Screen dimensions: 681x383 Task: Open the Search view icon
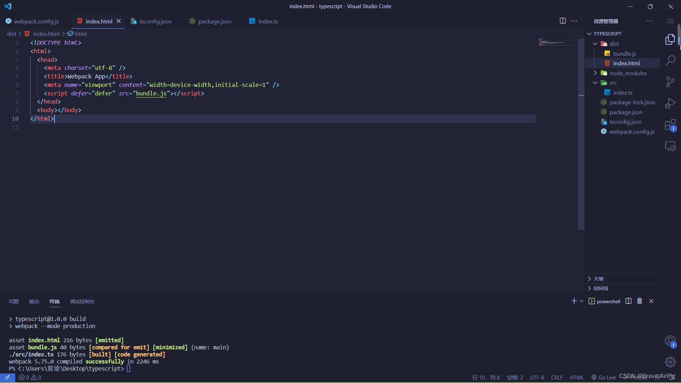(670, 60)
